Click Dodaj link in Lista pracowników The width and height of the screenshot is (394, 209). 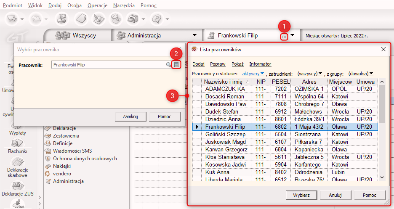pos(198,64)
